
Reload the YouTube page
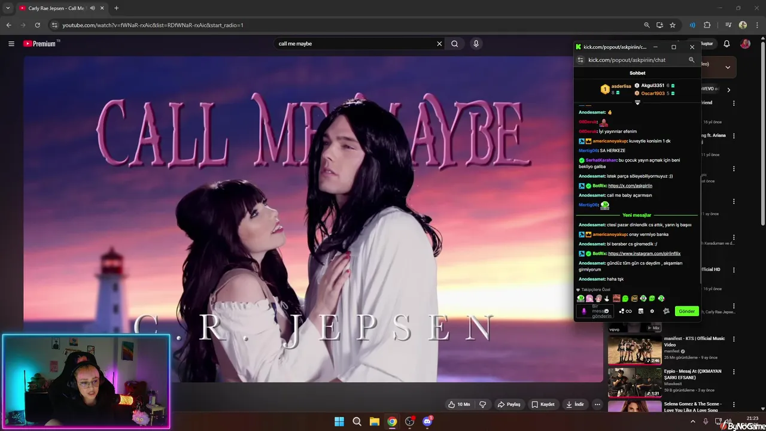pyautogui.click(x=37, y=25)
